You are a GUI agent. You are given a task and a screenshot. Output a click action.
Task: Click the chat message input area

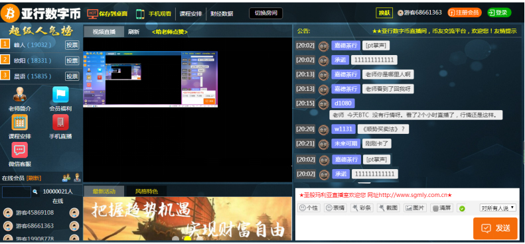[384, 227]
